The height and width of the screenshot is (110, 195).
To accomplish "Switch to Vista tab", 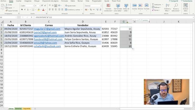I will coord(87,1).
